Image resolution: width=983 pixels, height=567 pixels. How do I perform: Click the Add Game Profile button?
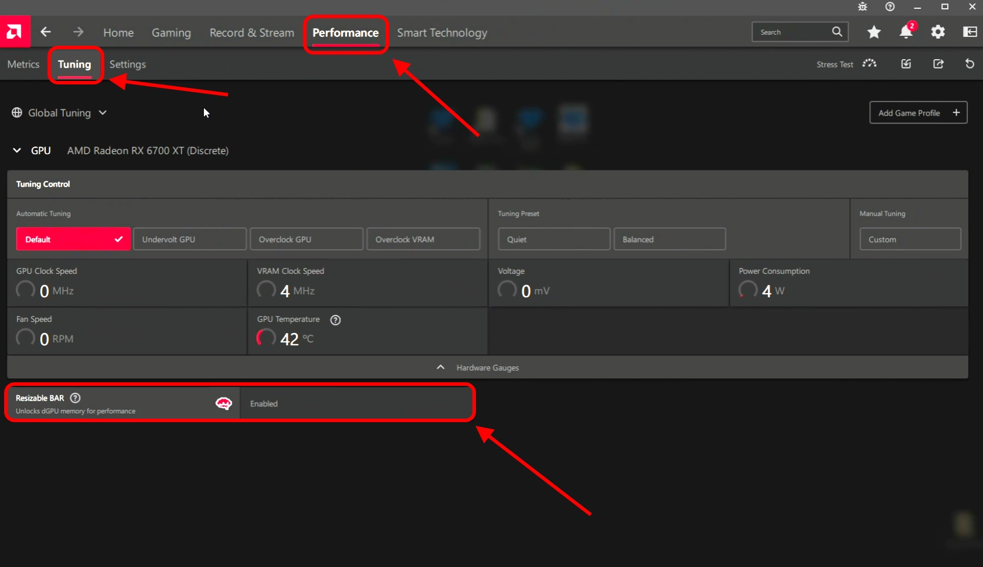coord(917,113)
